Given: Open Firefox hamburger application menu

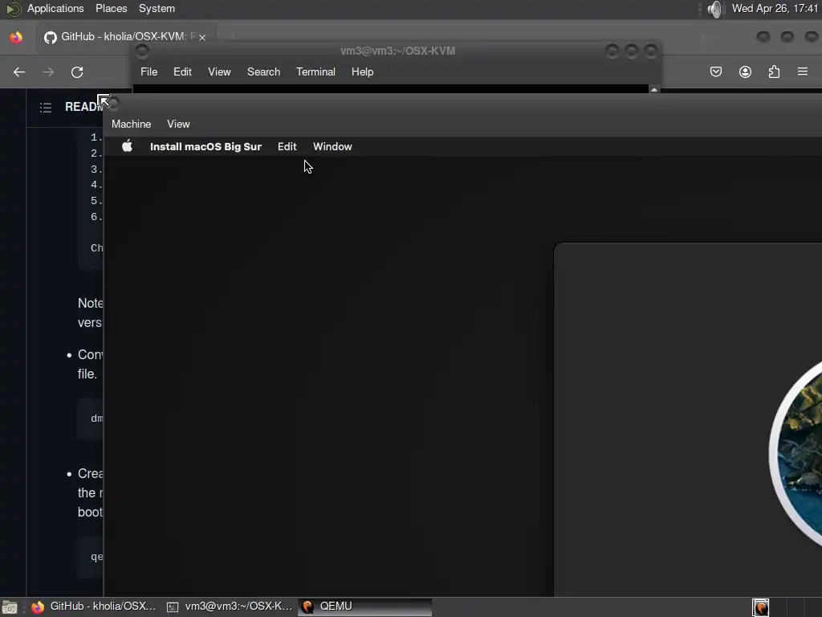Looking at the screenshot, I should click(803, 72).
